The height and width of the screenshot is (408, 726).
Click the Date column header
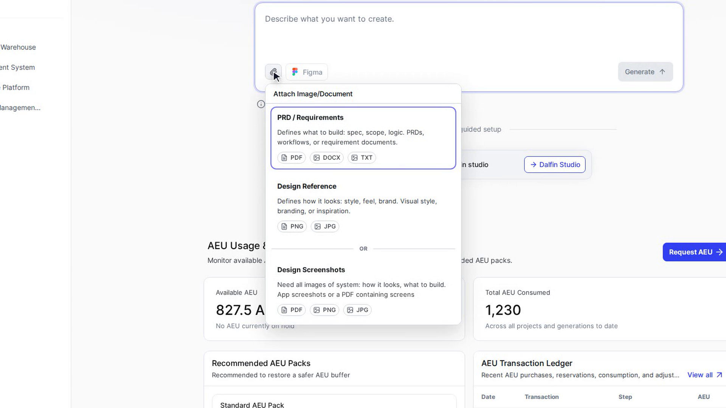coord(488,397)
